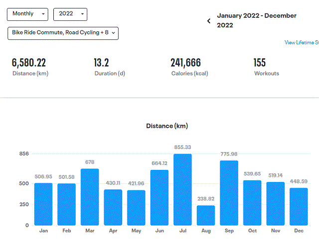Open the 2022 year dropdown
This screenshot has height=246, width=319.
pos(70,14)
